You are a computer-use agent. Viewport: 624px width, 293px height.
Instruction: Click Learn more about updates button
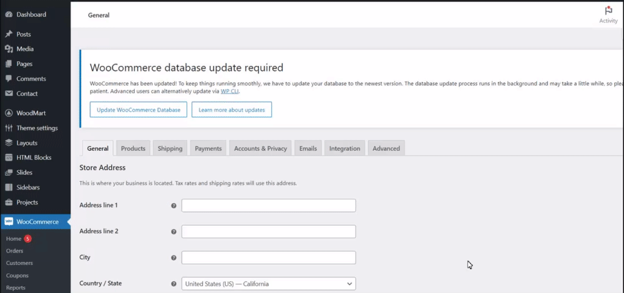(232, 110)
